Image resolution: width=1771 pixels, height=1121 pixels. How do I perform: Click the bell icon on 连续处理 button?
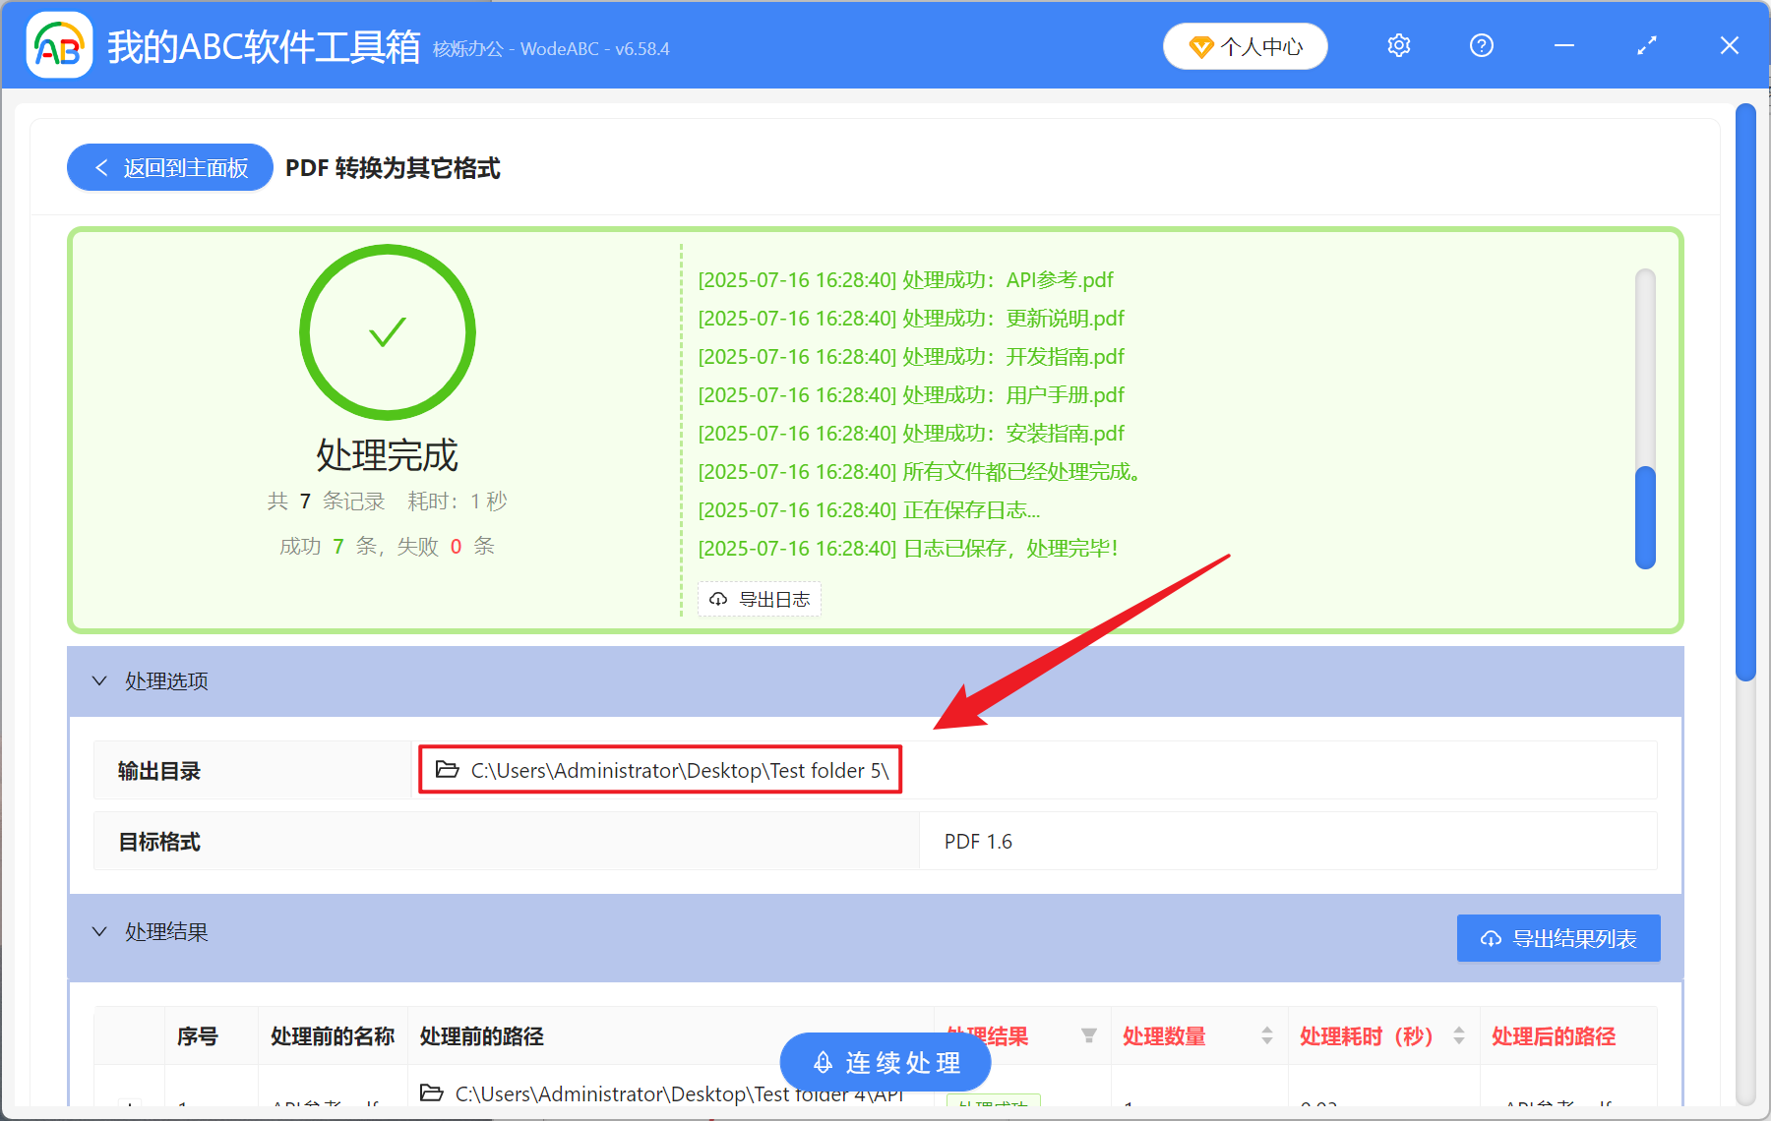(822, 1062)
